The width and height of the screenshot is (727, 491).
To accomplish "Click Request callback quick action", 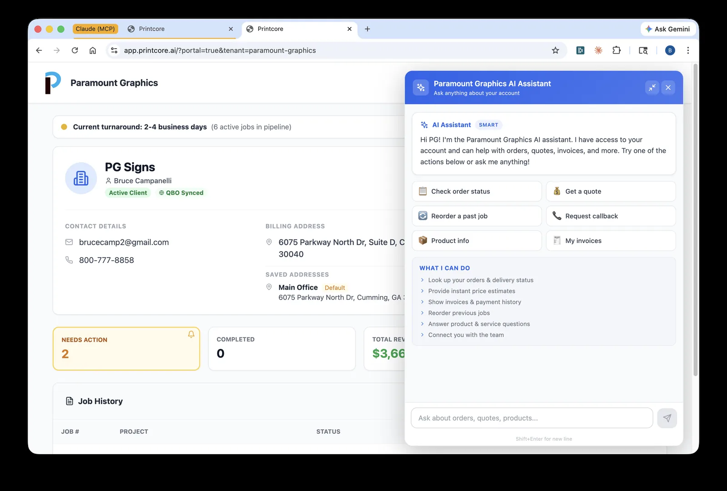I will point(611,216).
